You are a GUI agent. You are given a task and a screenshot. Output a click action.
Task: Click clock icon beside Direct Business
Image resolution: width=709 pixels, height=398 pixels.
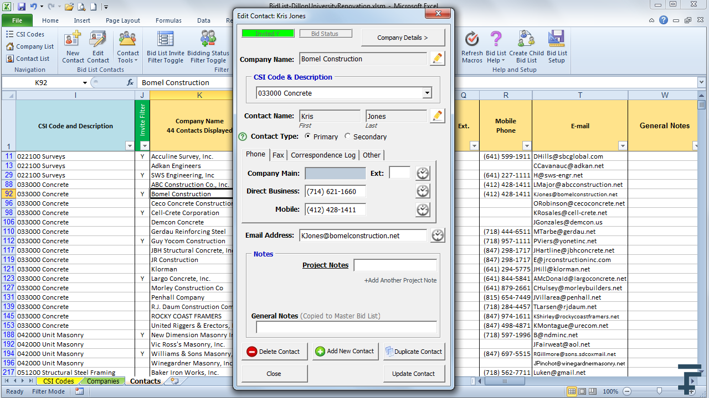[x=423, y=191]
